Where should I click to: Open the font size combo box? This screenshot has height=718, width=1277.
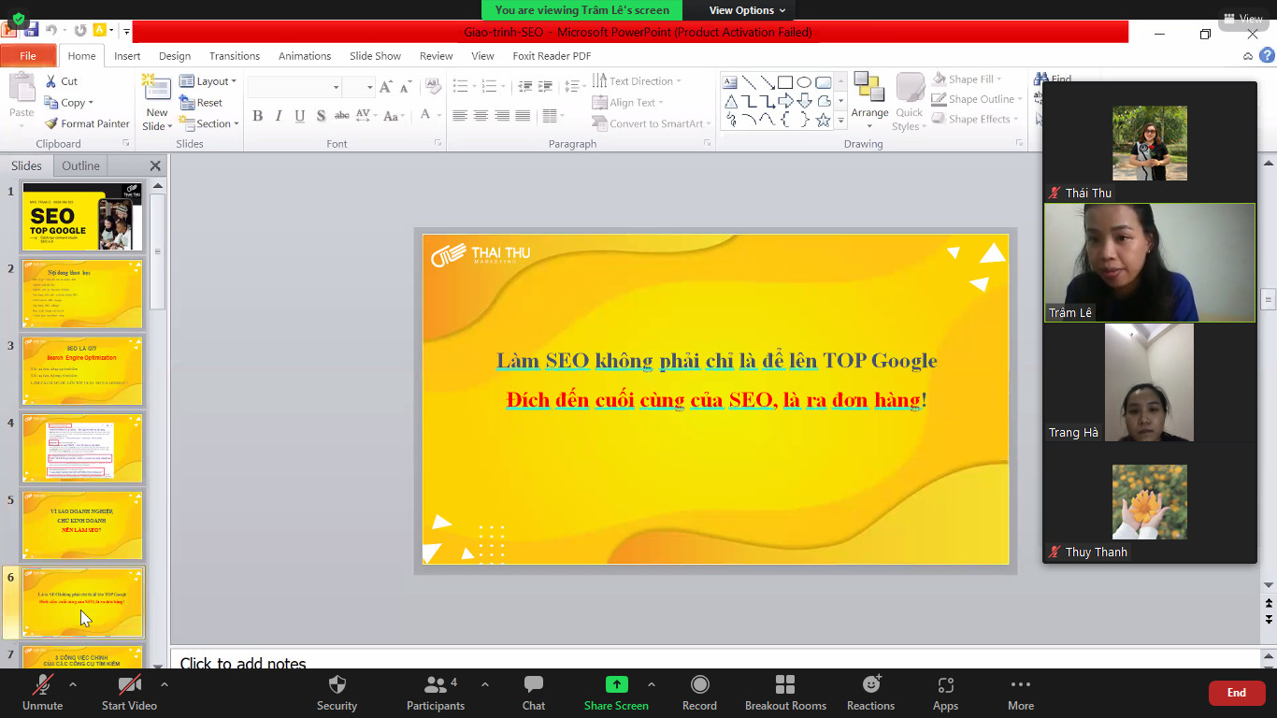coord(358,87)
